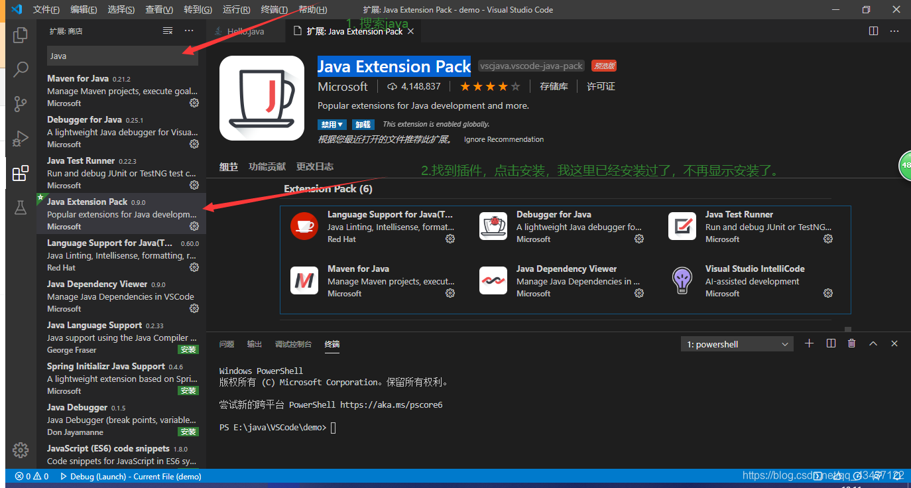911x488 pixels.
Task: Open the Manage gear in activity bar
Action: click(x=21, y=450)
